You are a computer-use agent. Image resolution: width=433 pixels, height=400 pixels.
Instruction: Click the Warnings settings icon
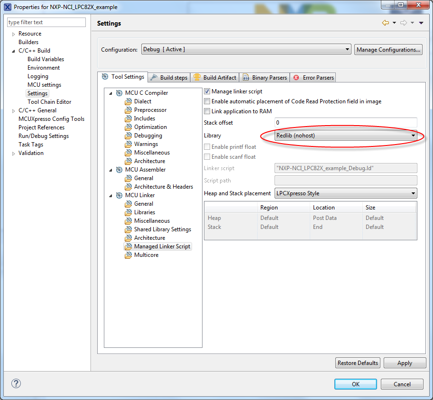click(x=128, y=145)
